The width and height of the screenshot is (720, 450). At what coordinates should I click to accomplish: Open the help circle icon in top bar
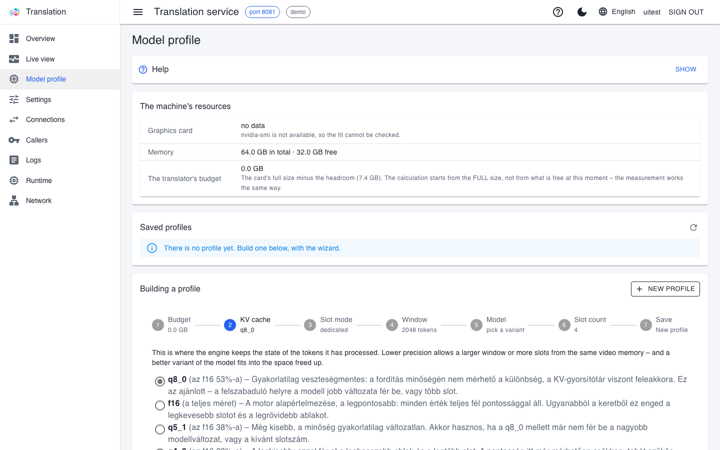[x=558, y=12]
